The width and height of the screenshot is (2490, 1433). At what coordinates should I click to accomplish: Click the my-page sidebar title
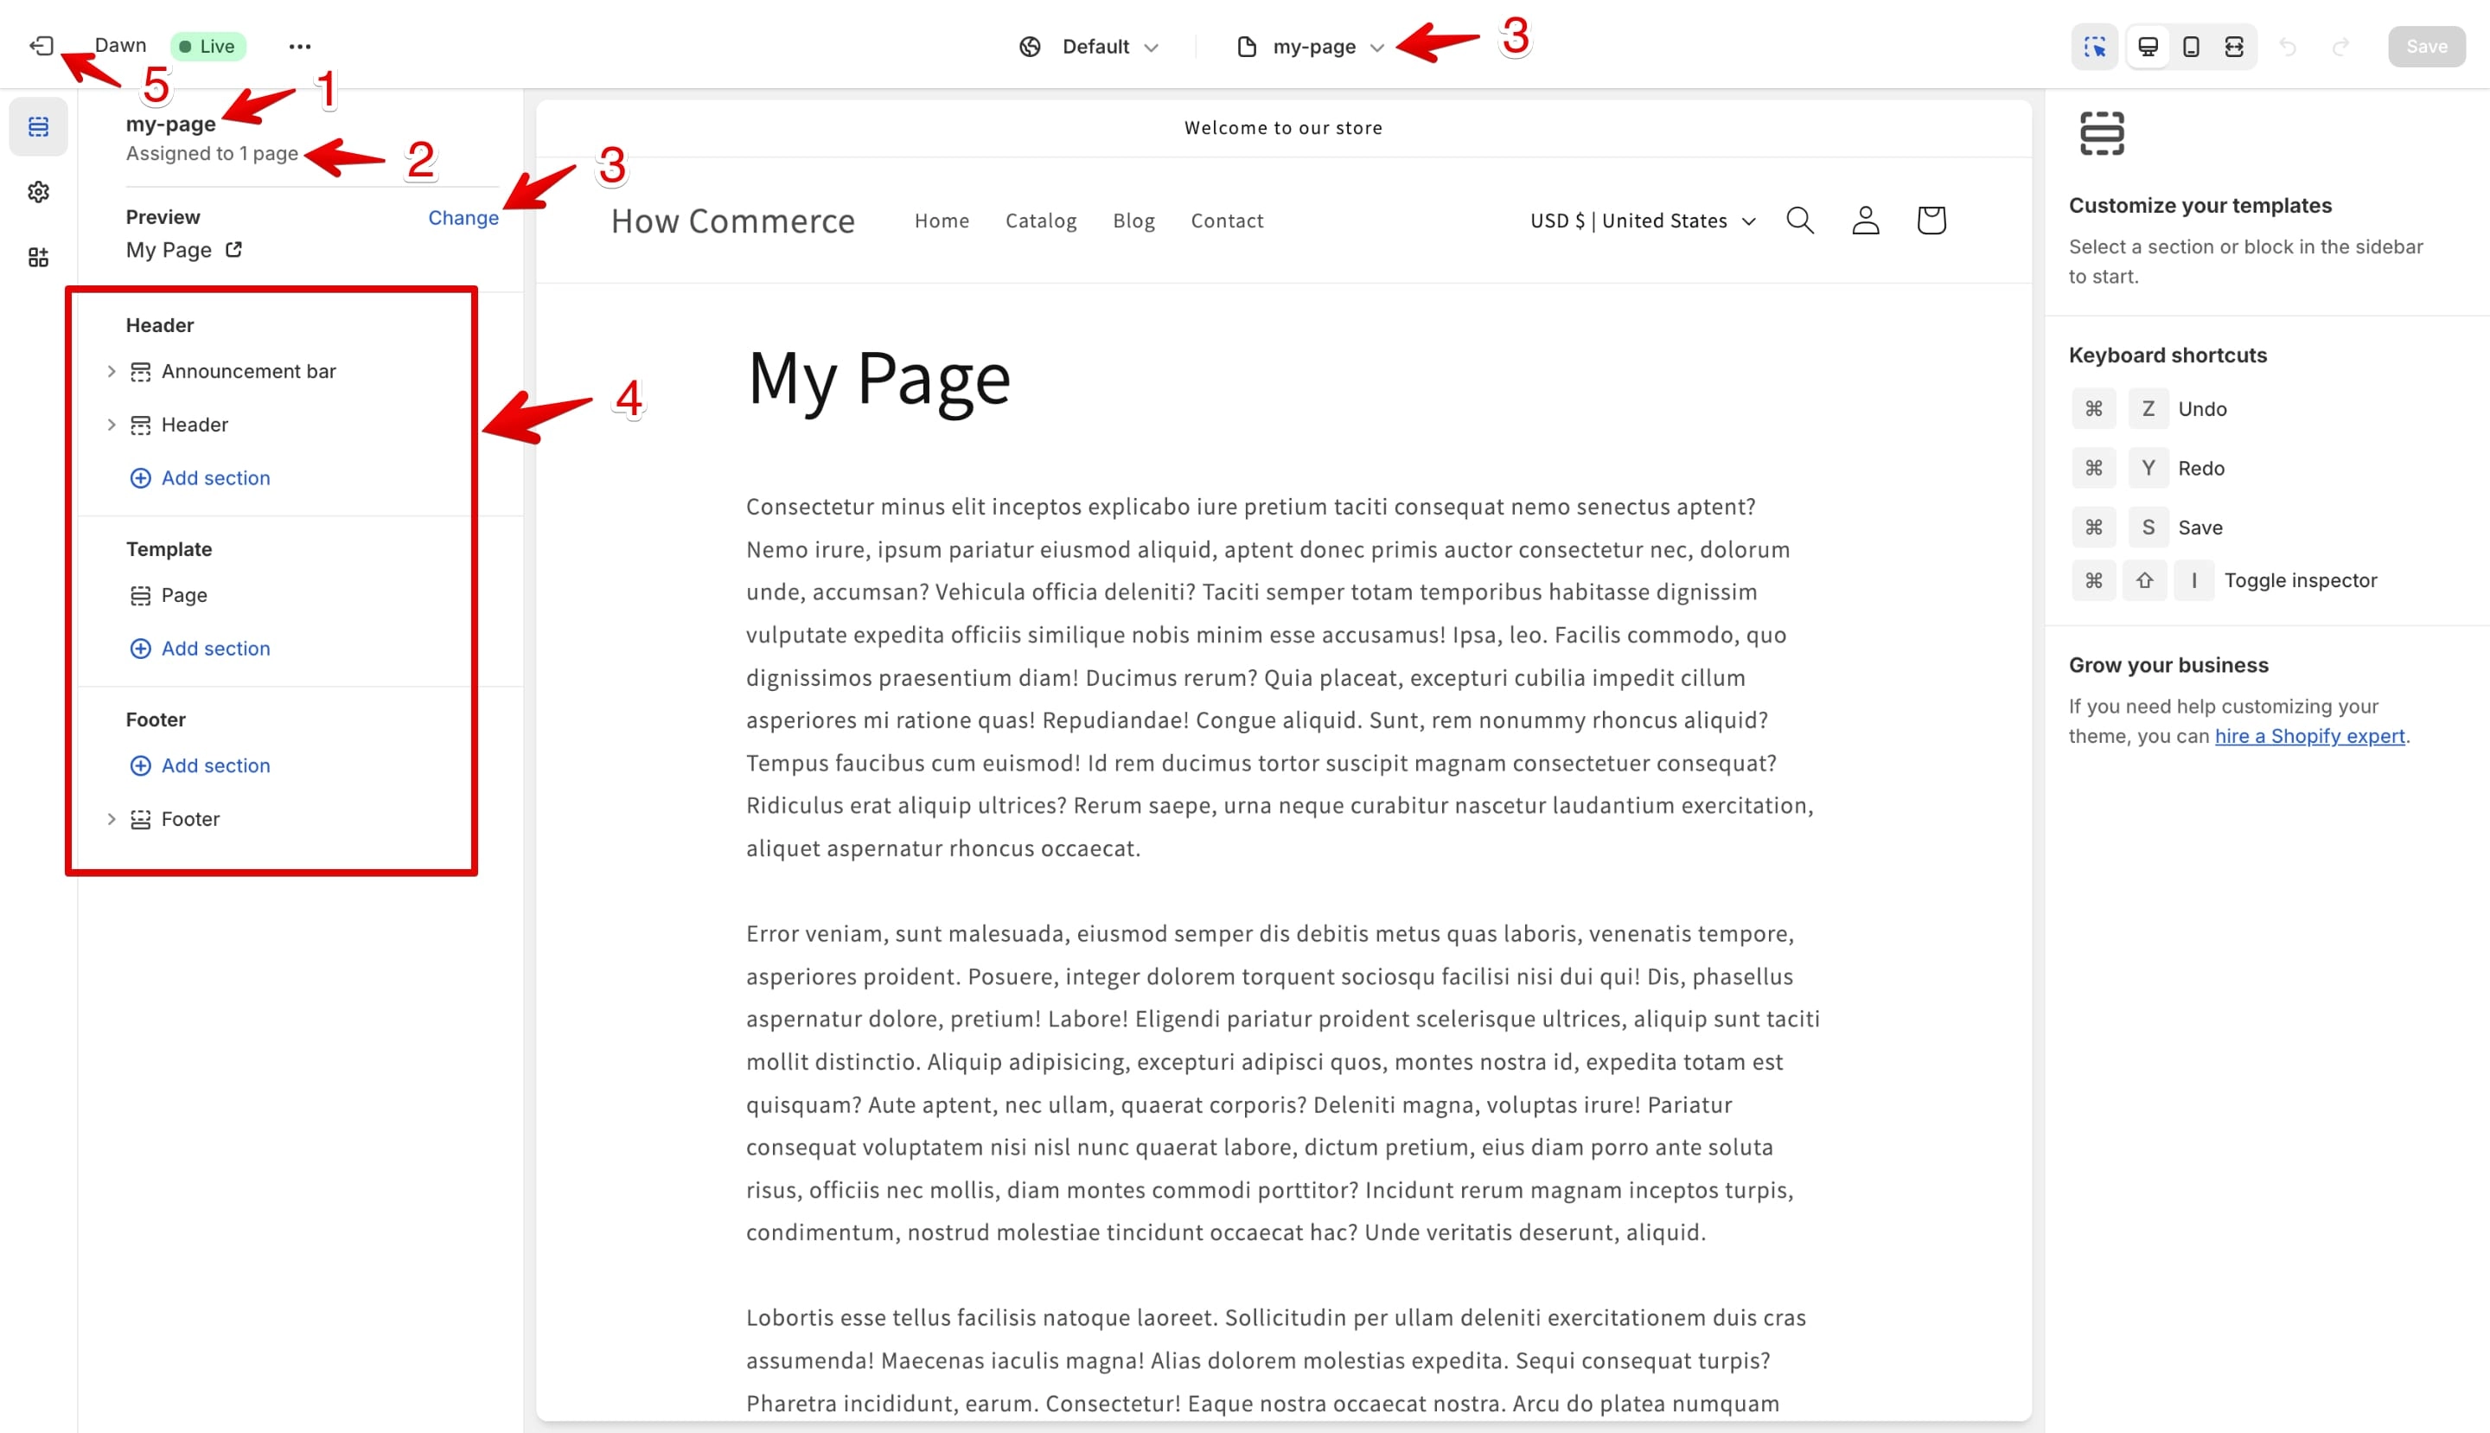pyautogui.click(x=171, y=124)
